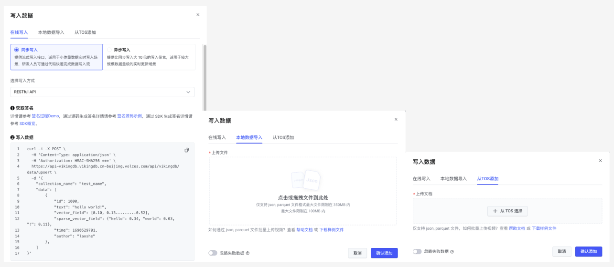Switch to 在线写入 tab in the first dialog
Viewport: 614px width, 267px height.
[x=19, y=32]
